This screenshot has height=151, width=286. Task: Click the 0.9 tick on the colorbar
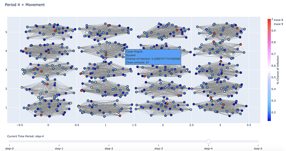(273, 31)
